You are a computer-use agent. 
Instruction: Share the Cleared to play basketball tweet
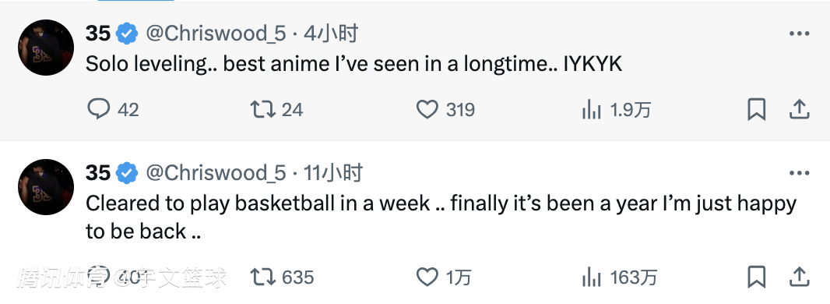click(x=800, y=277)
